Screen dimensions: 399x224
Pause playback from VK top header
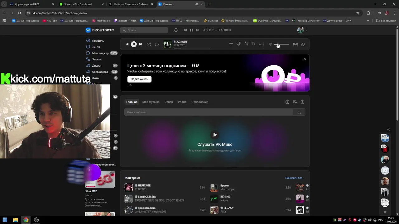(x=191, y=30)
